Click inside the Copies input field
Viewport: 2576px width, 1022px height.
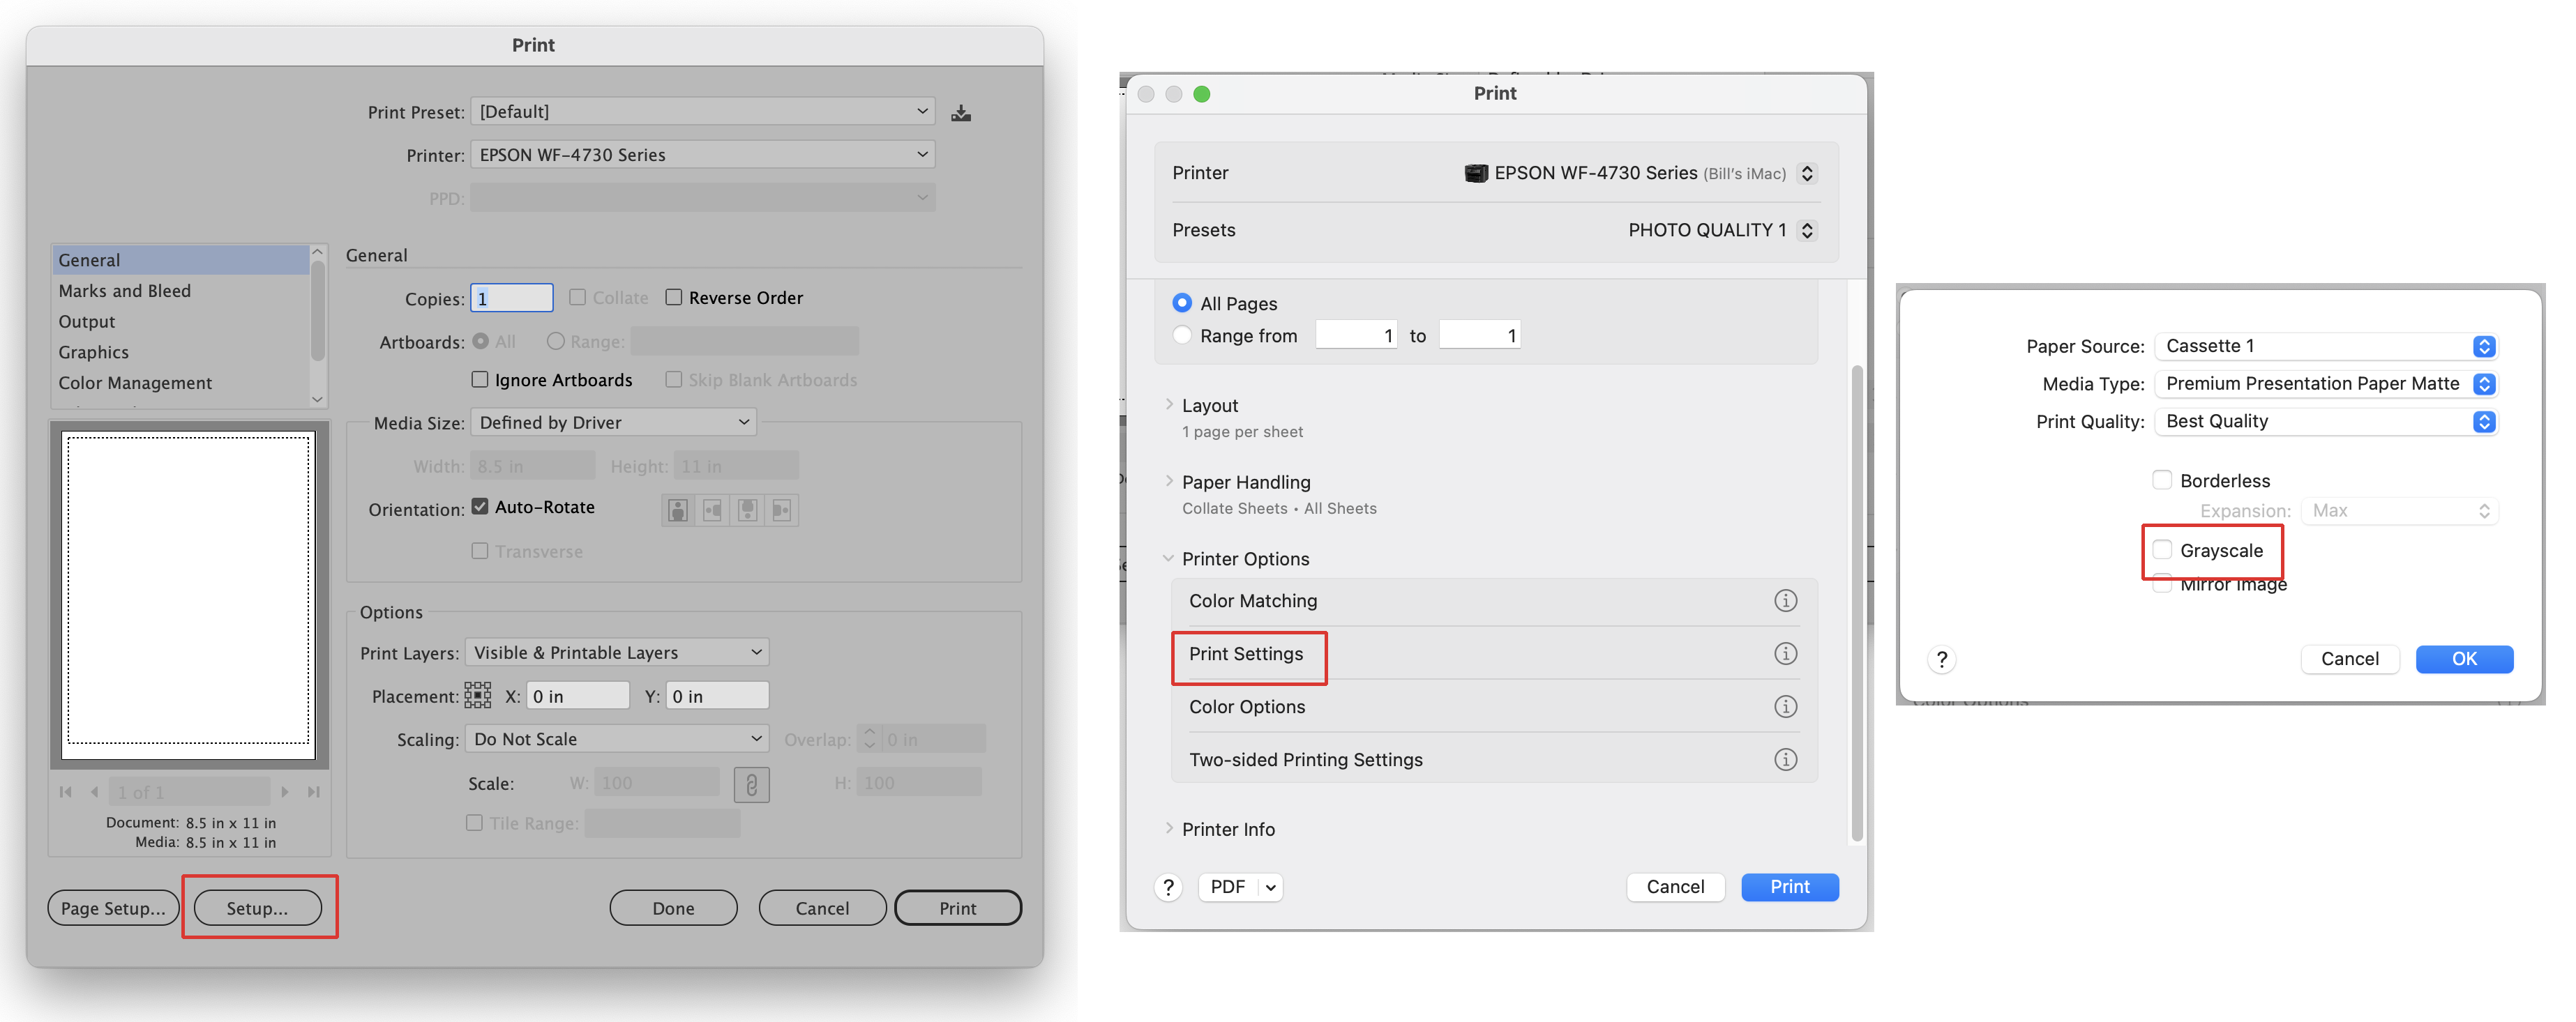(x=511, y=297)
